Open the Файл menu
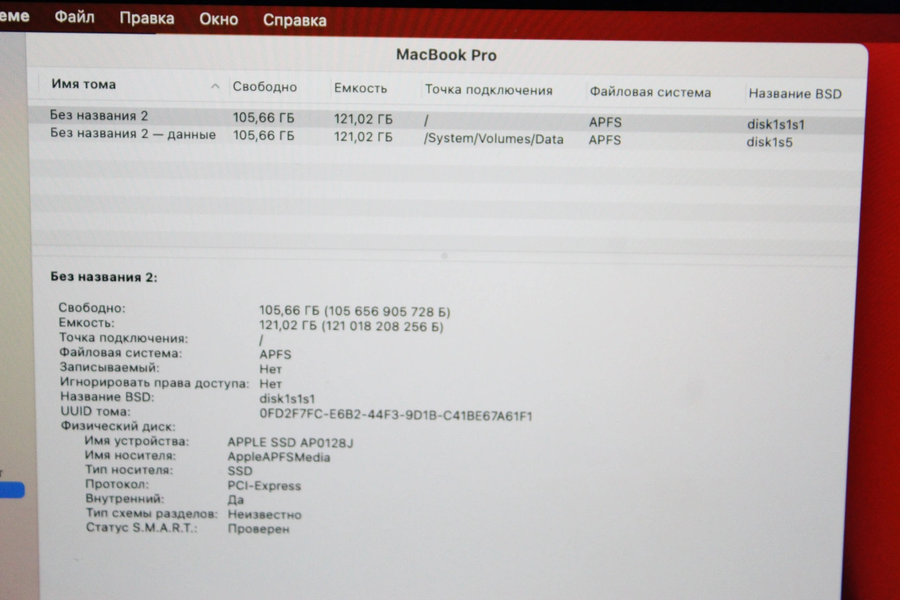 click(74, 18)
